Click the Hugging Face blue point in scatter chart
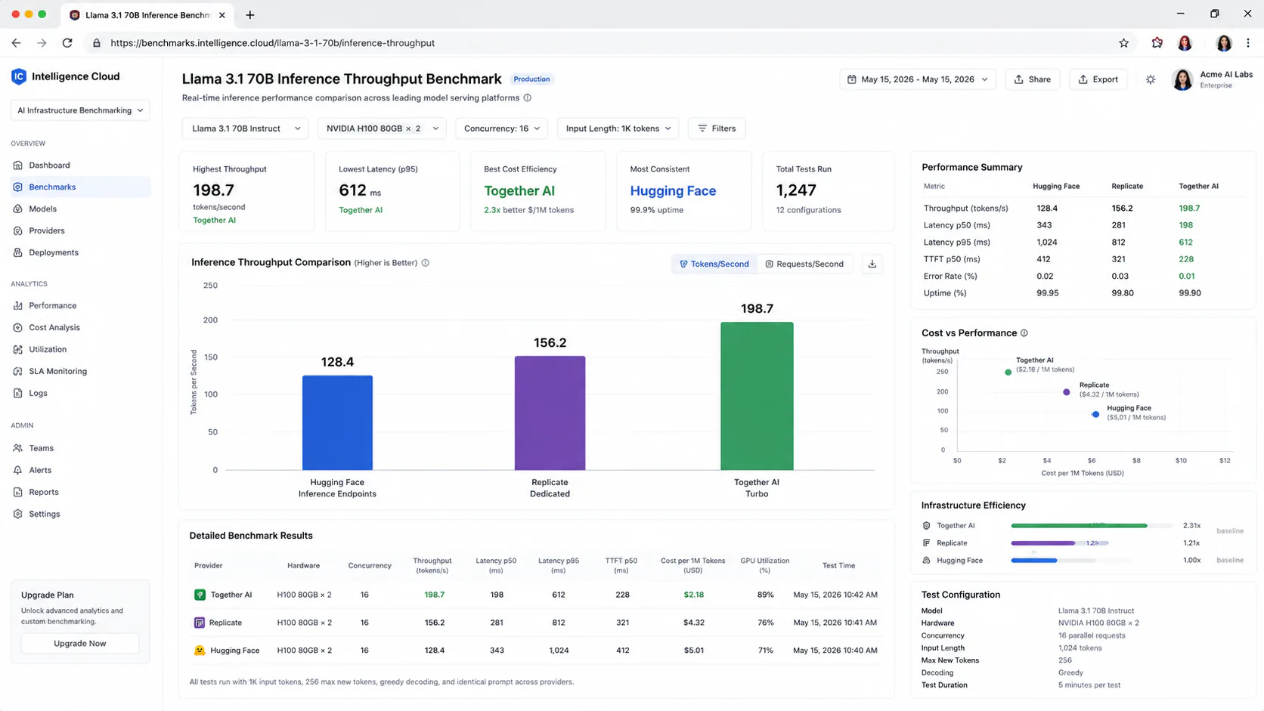The height and width of the screenshot is (711, 1264). pos(1095,414)
